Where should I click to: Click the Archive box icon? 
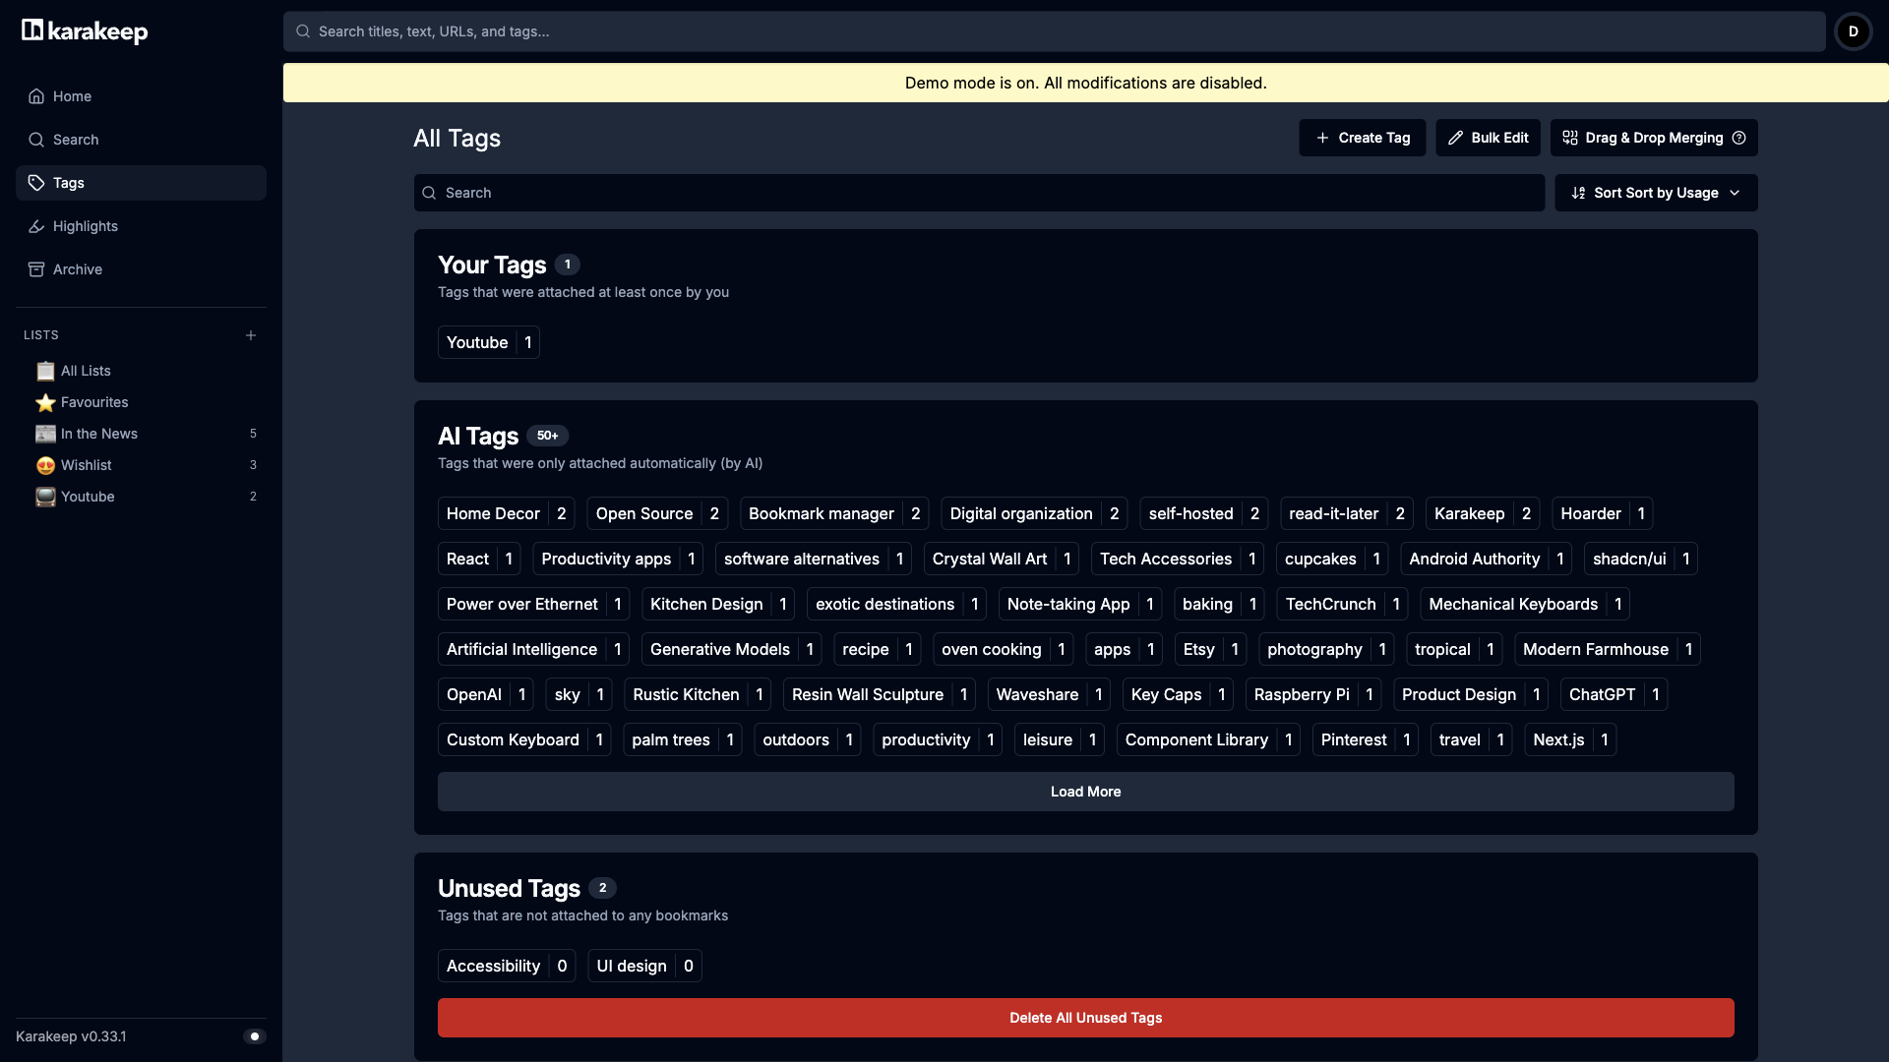36,269
